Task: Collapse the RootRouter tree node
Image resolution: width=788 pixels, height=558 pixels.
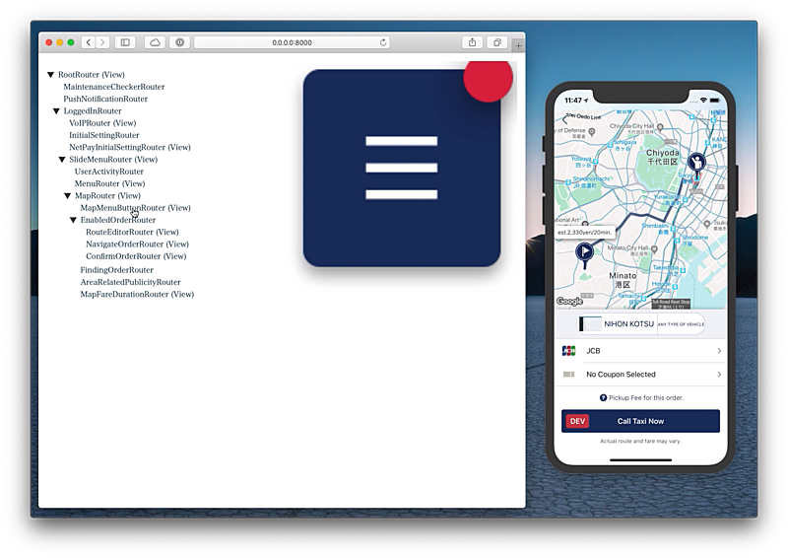Action: 51,75
